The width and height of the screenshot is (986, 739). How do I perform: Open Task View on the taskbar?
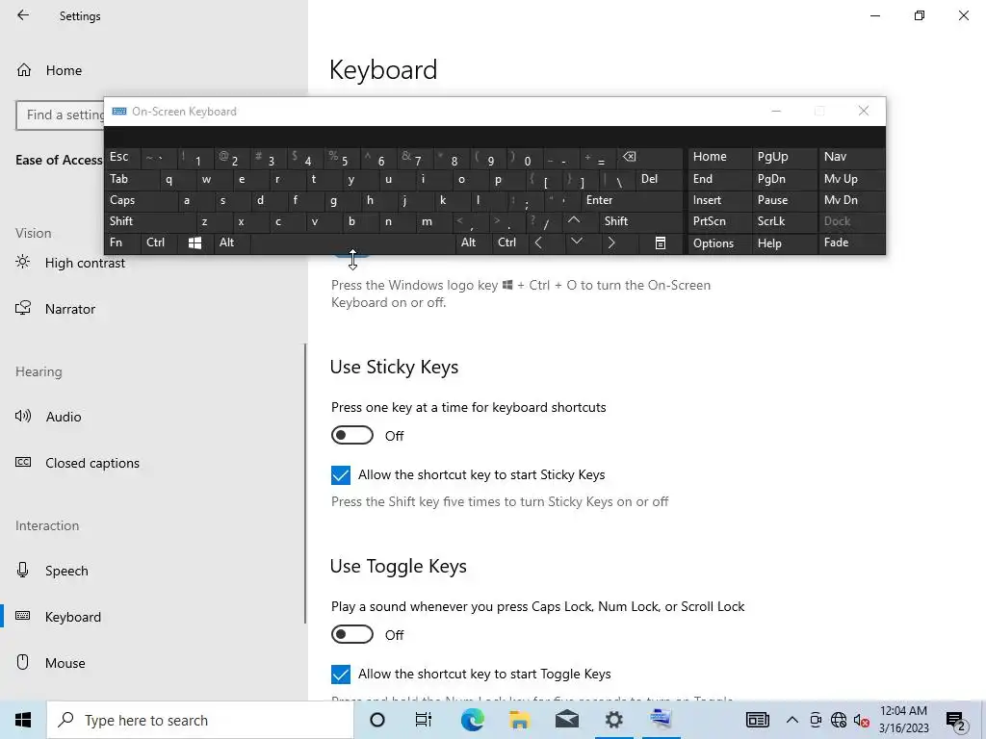click(x=424, y=720)
